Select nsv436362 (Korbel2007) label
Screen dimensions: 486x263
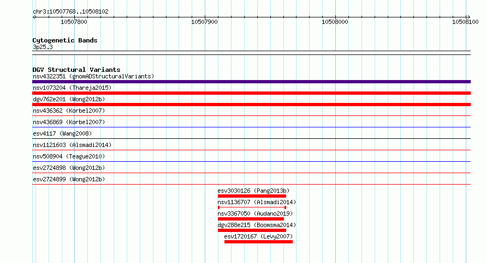pos(69,111)
